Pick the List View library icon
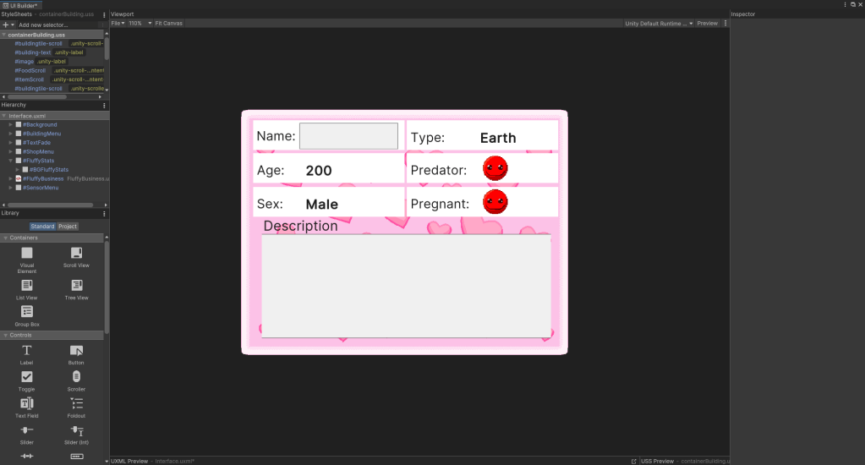 click(x=26, y=285)
